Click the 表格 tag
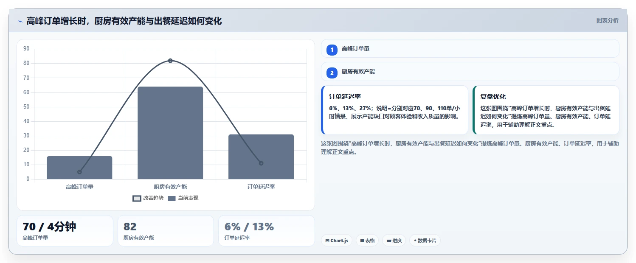Image resolution: width=636 pixels, height=263 pixels. pyautogui.click(x=367, y=241)
